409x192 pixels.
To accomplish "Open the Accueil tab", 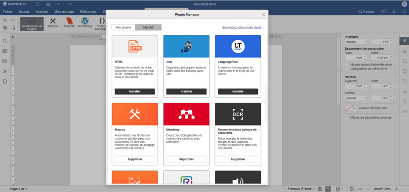I will point(24,12).
